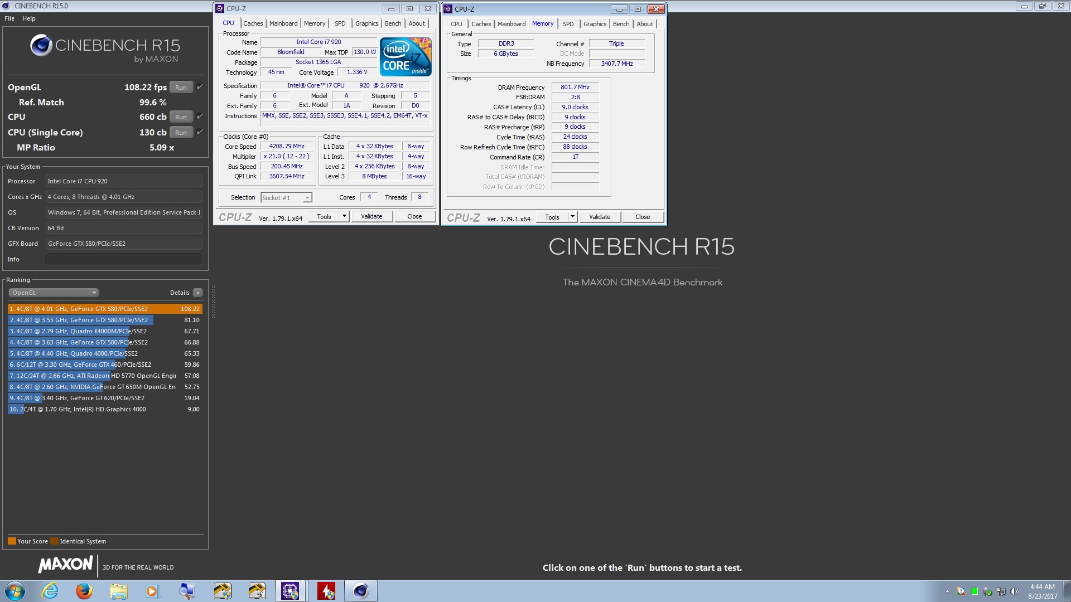Screen dimensions: 1071x602
Task: Click the colorful alert tray icon
Action: [961, 591]
